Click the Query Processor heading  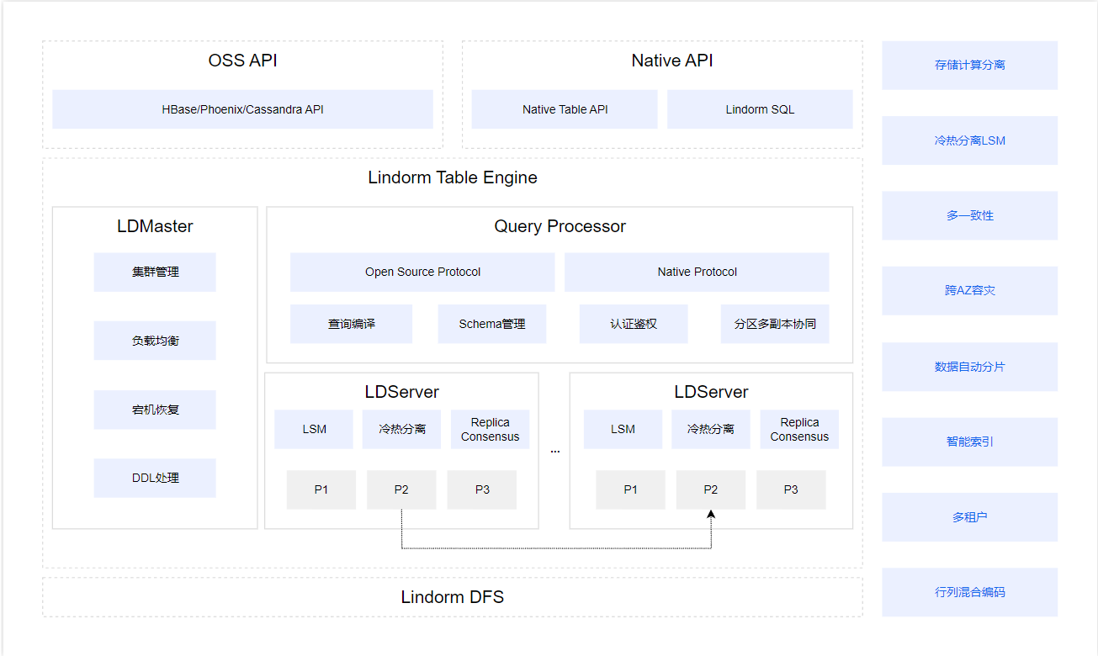pos(560,226)
